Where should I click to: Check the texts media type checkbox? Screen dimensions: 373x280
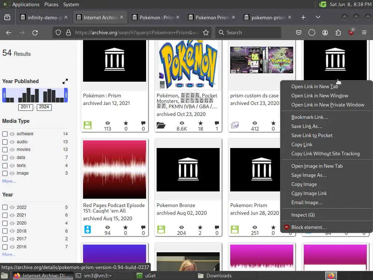pyautogui.click(x=5, y=166)
